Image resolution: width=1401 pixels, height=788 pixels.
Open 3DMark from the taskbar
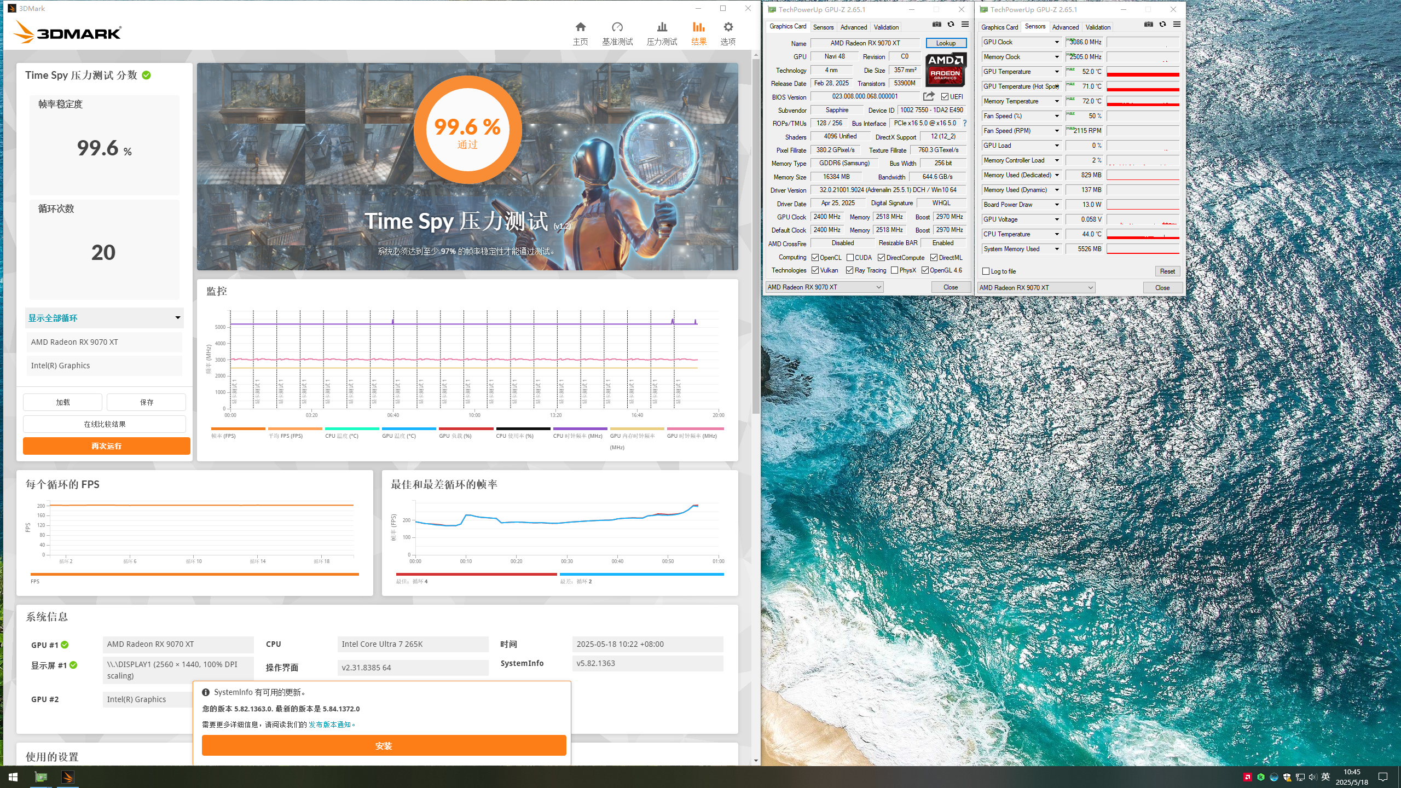(x=67, y=777)
